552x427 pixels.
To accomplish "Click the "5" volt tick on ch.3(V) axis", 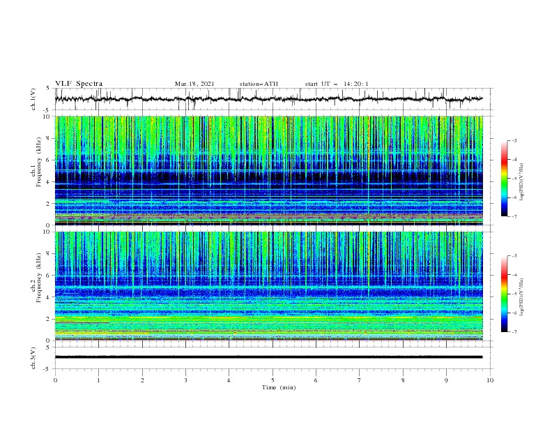I will click(x=48, y=347).
